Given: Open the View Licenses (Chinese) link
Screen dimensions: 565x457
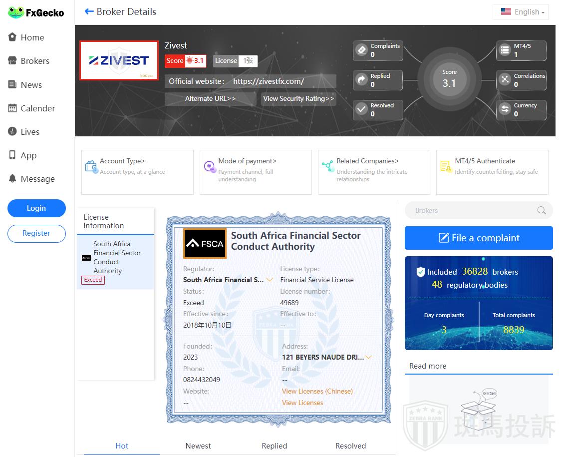Looking at the screenshot, I should point(317,391).
